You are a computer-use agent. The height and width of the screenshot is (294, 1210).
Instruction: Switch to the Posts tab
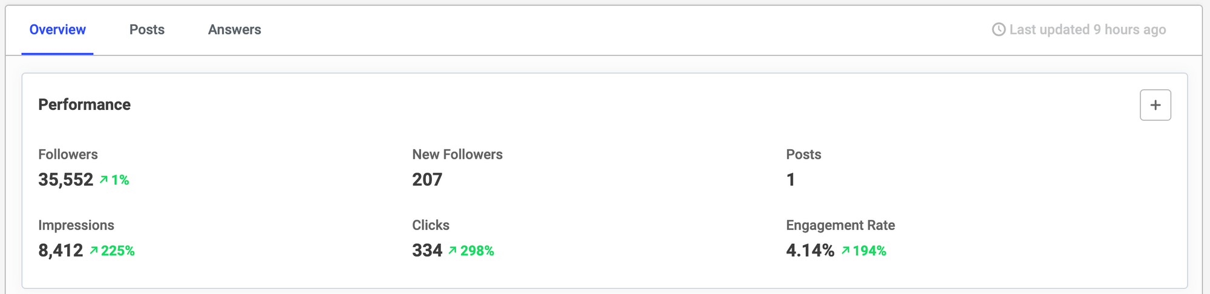point(147,30)
